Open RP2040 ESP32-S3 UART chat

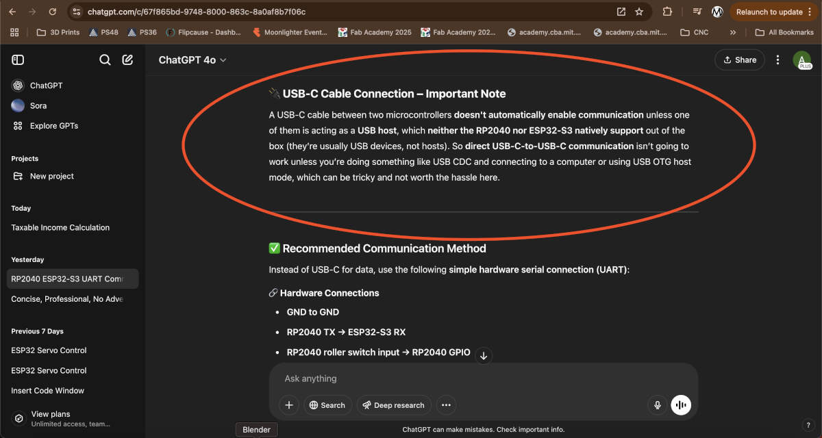[x=73, y=279]
